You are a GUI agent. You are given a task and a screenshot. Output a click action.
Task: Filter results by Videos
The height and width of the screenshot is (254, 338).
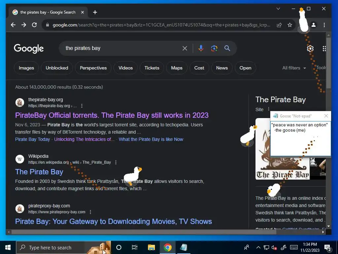(126, 68)
